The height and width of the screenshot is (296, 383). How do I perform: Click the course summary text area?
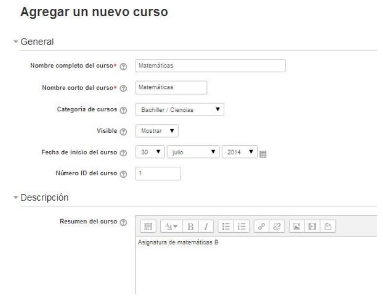pos(257,265)
